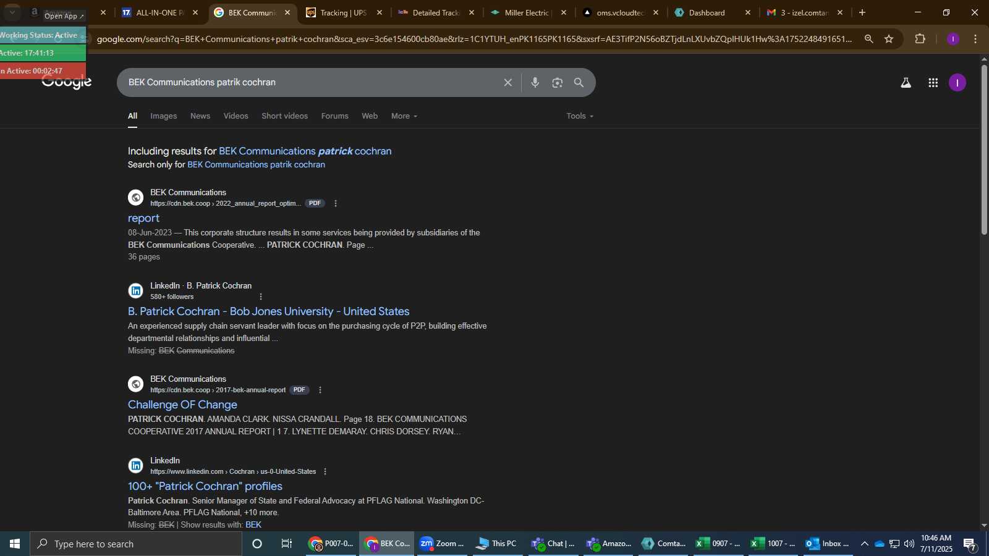
Task: Open '100+ Patrick Cochran profiles' result
Action: [x=205, y=486]
